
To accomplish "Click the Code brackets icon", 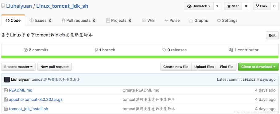I will (7, 20).
